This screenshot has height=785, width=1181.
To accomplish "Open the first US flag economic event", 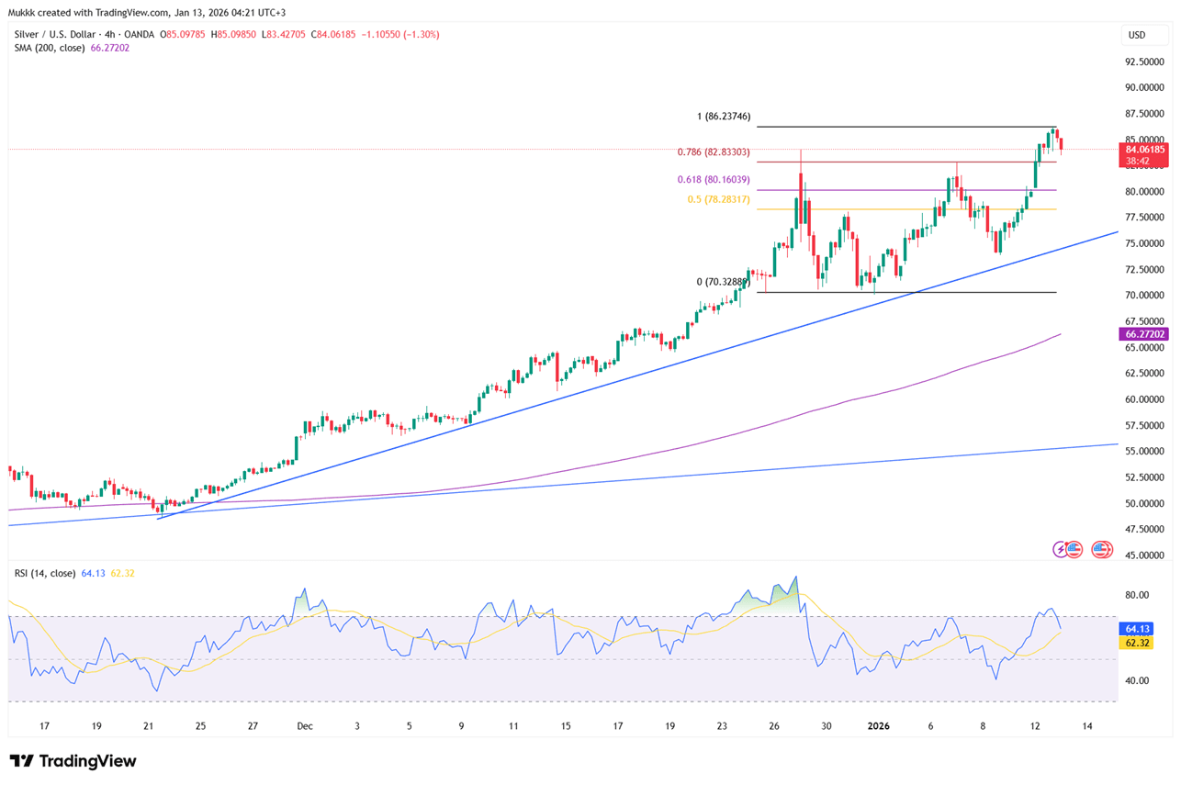I will click(1074, 549).
